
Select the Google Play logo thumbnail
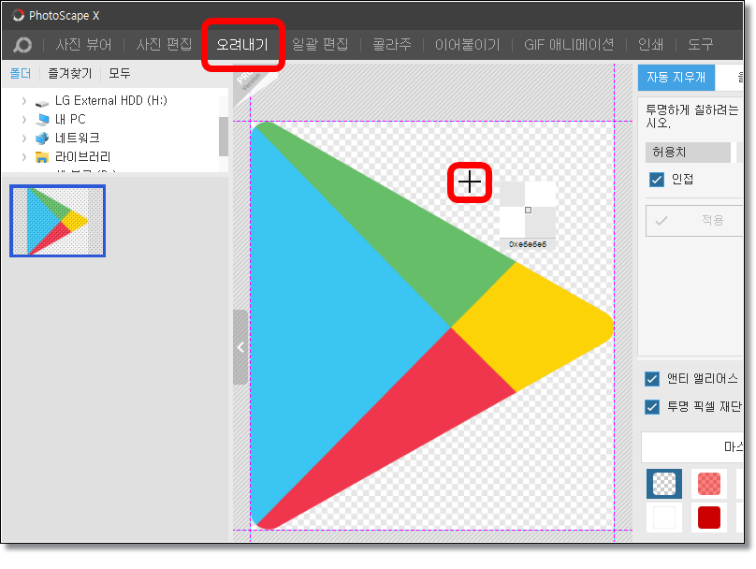tap(57, 221)
